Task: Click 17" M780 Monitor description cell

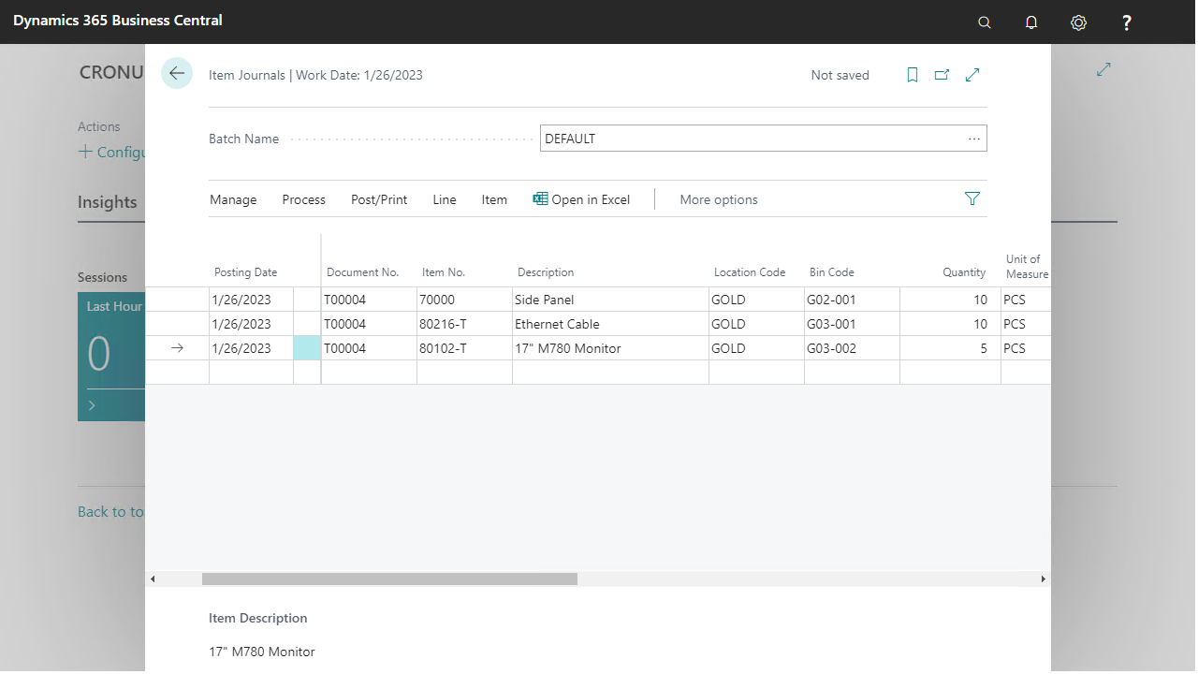Action: click(610, 348)
